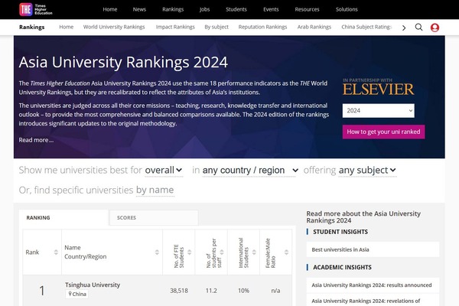Sort table by Rank column arrows
Screen dimensions: 459x306
pyautogui.click(x=56, y=252)
